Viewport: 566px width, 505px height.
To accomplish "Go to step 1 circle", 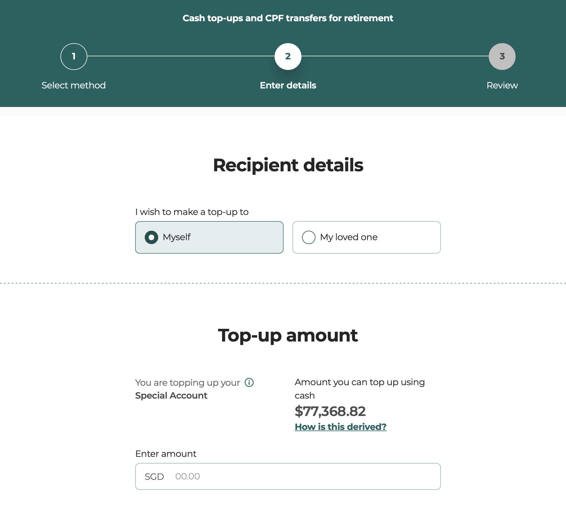I will (74, 57).
